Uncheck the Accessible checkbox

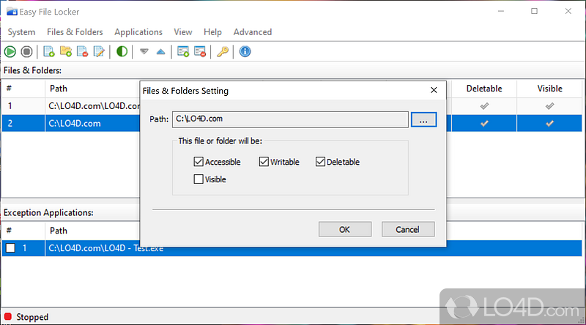(x=199, y=162)
